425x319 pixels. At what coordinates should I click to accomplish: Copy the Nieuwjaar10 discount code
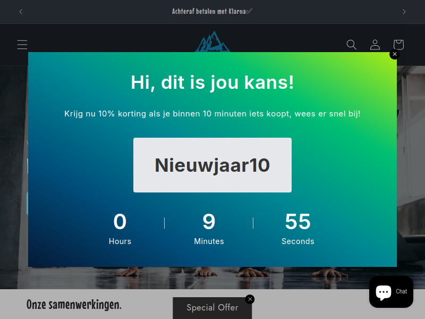click(x=212, y=165)
